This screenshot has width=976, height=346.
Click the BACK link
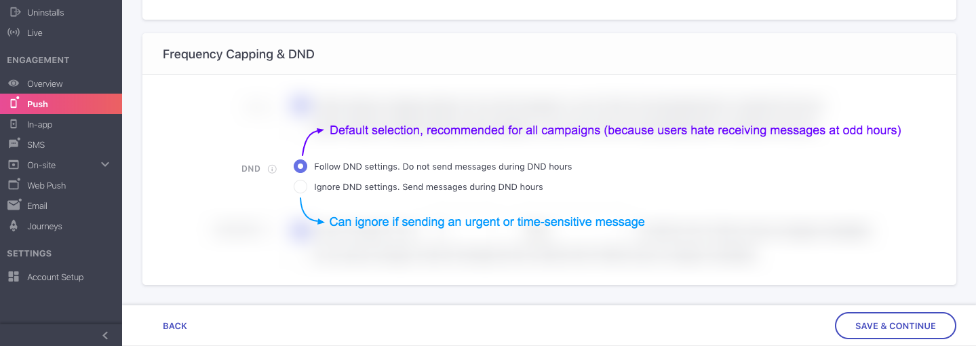pyautogui.click(x=175, y=326)
